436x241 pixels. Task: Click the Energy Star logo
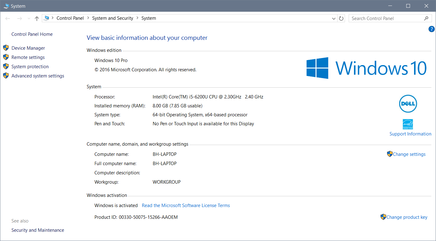[408, 124]
